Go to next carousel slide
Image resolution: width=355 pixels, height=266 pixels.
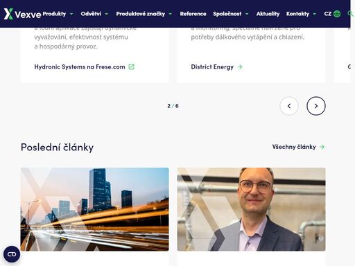coord(316,106)
